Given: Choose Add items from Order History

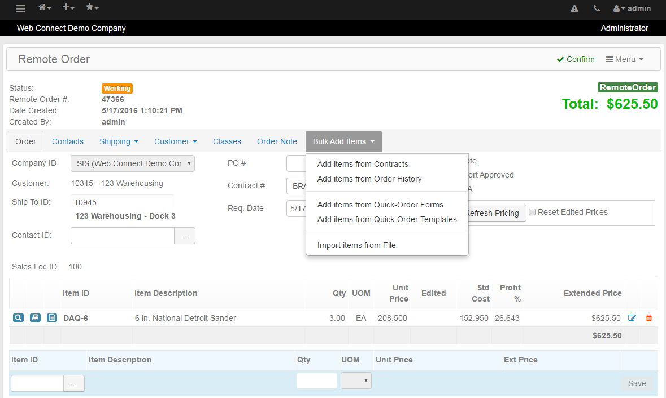Looking at the screenshot, I should [x=369, y=179].
